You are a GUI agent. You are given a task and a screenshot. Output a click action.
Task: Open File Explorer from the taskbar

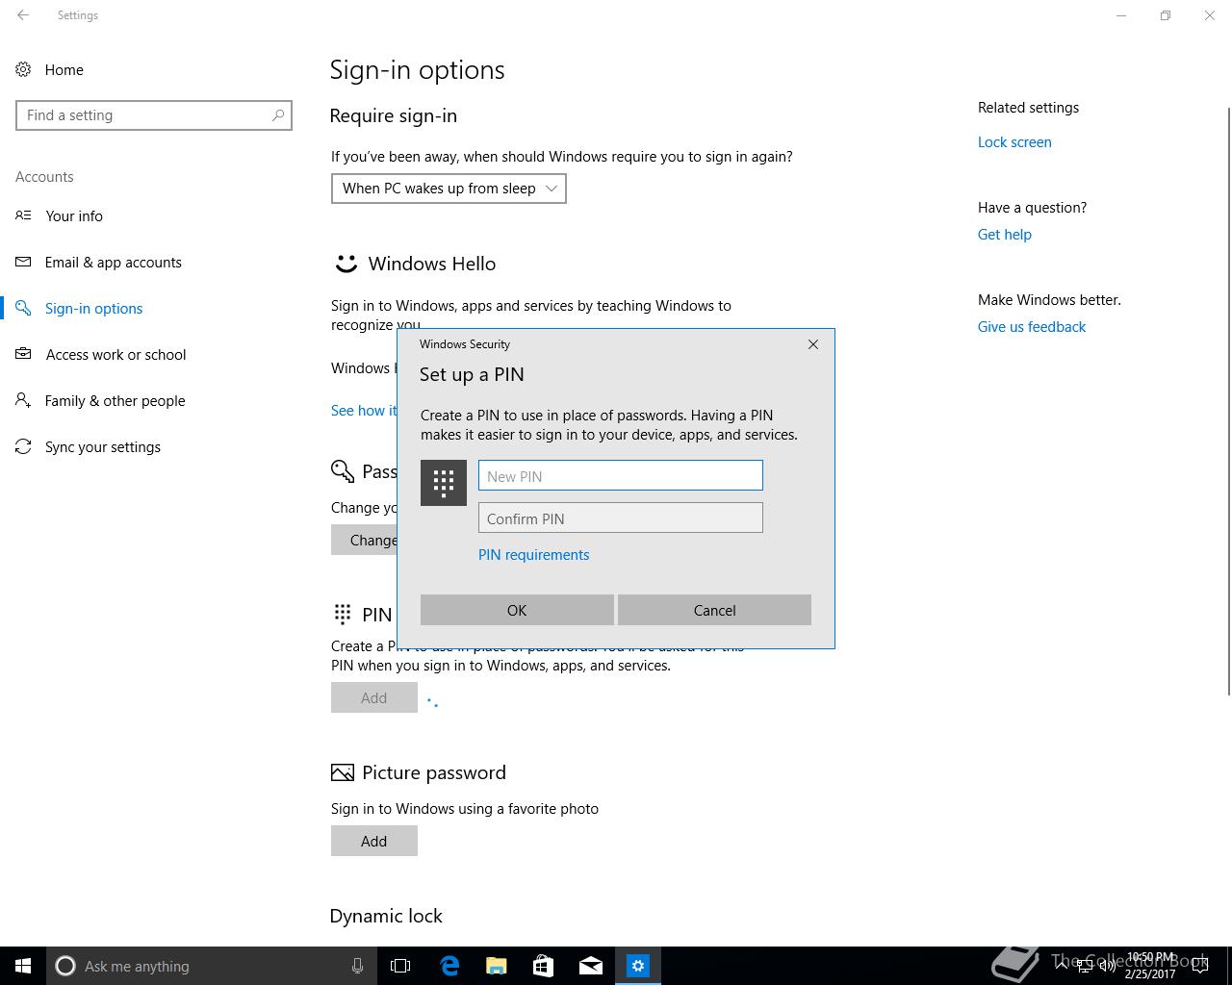(x=497, y=966)
